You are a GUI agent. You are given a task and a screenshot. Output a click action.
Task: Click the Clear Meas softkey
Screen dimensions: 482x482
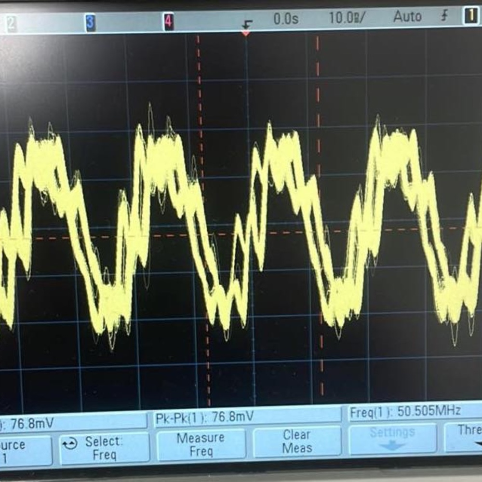click(297, 442)
